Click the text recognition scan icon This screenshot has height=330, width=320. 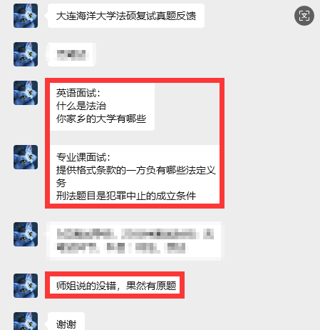pyautogui.click(x=304, y=16)
